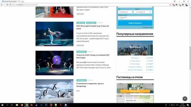Screen dimensions: 191x107
Task: Click 'ПОДРОБНЕЕ' under the Art-deco article
Action: (80, 14)
